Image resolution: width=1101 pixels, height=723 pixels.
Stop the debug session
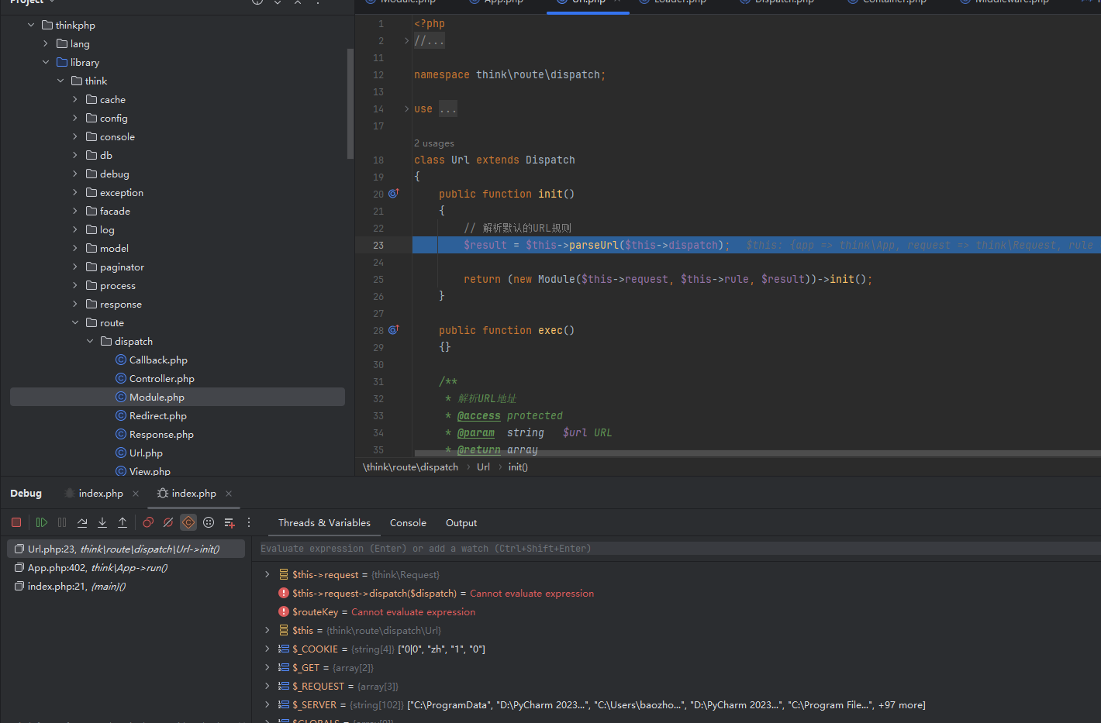click(16, 522)
